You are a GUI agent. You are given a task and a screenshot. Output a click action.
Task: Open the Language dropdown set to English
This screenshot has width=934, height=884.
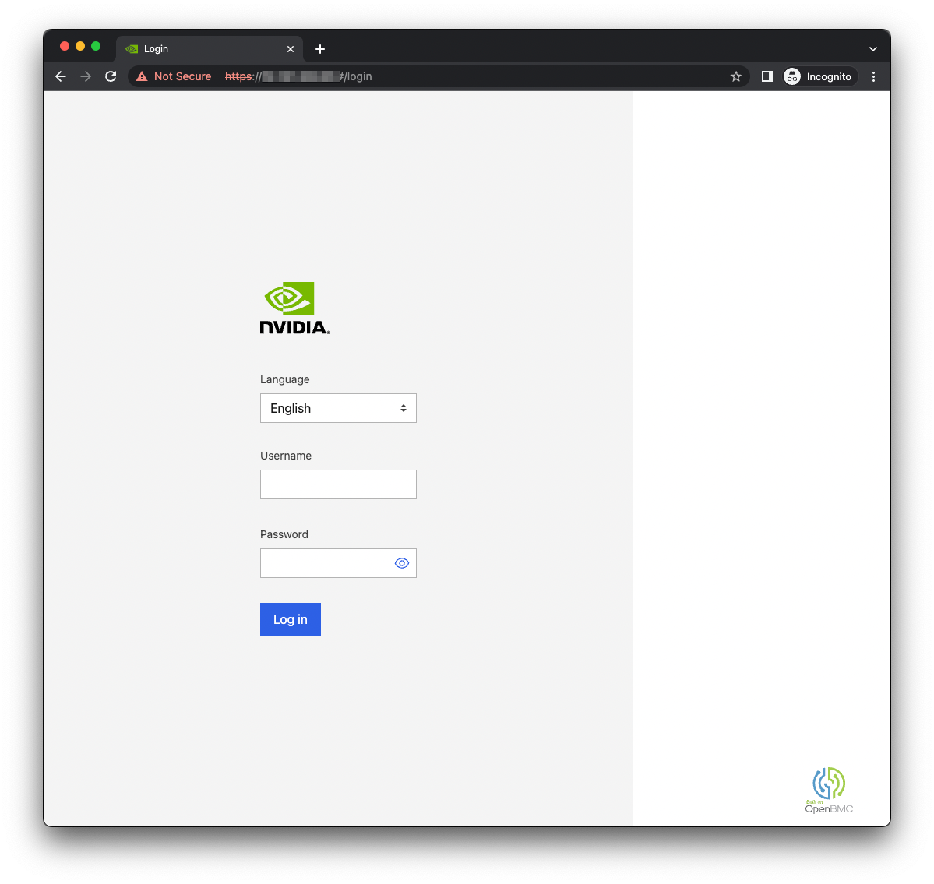[338, 408]
